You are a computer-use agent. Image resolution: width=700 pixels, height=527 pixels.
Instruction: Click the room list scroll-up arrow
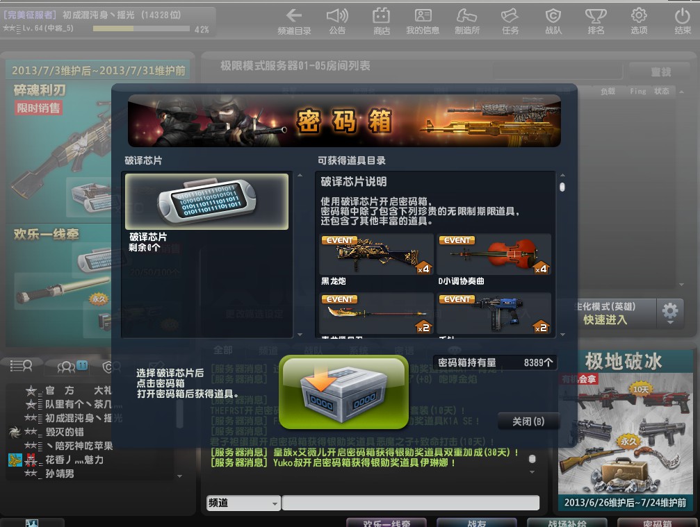[681, 92]
